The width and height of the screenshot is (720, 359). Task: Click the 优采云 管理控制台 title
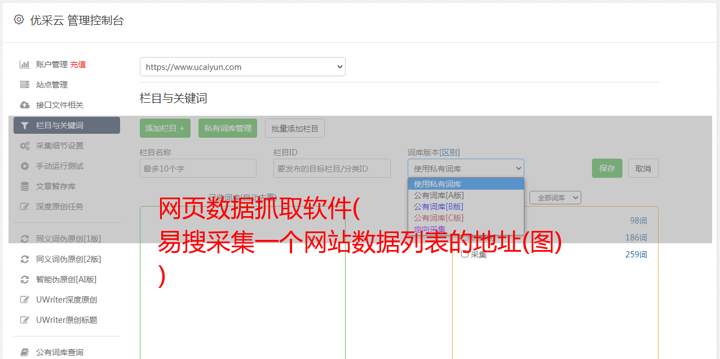[x=77, y=20]
